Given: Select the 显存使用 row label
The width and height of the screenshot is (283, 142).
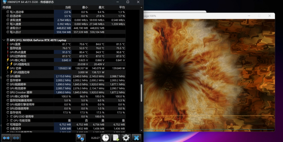Looking at the screenshot, I should pyautogui.click(x=15, y=112).
